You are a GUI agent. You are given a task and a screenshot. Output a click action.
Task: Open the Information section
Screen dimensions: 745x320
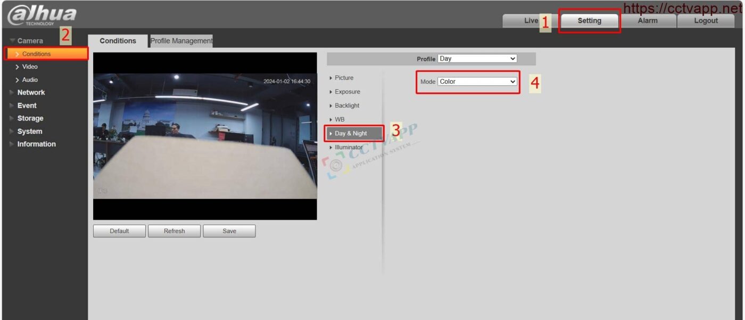36,144
